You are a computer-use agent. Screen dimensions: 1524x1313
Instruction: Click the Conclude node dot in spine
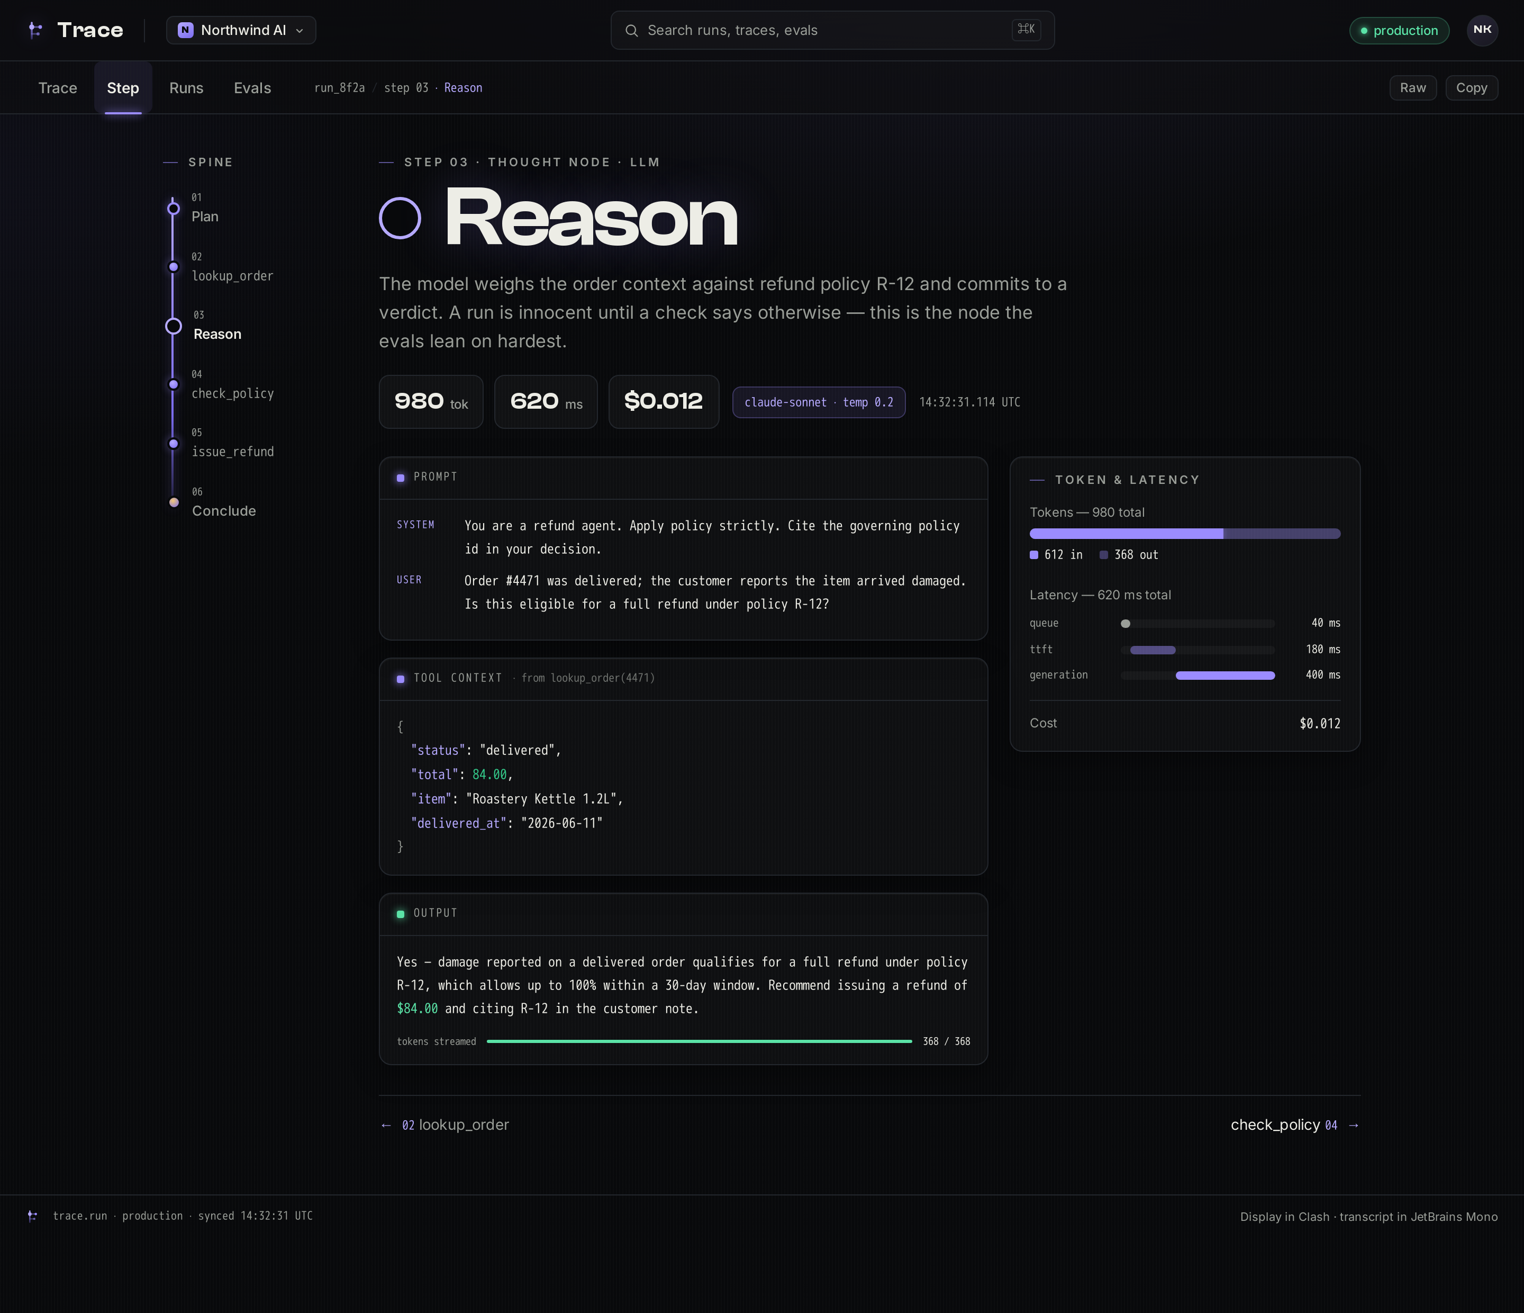click(174, 502)
